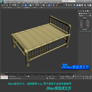Toggle the Selection Lock in status bar
The width and height of the screenshot is (92, 92).
(x=26, y=76)
